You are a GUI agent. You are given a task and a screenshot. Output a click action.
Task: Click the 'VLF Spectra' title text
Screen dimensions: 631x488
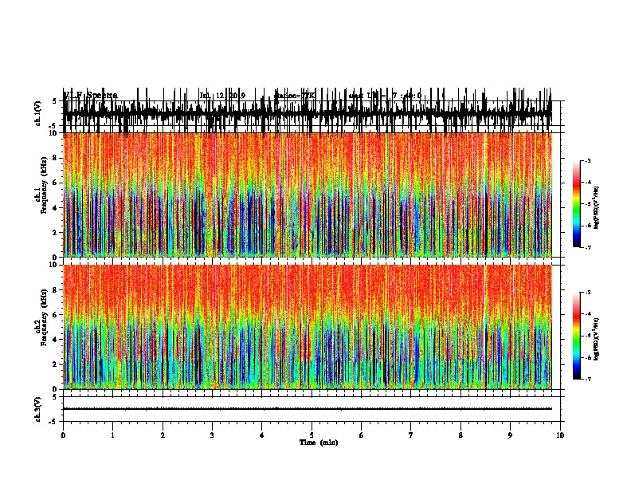tap(91, 96)
